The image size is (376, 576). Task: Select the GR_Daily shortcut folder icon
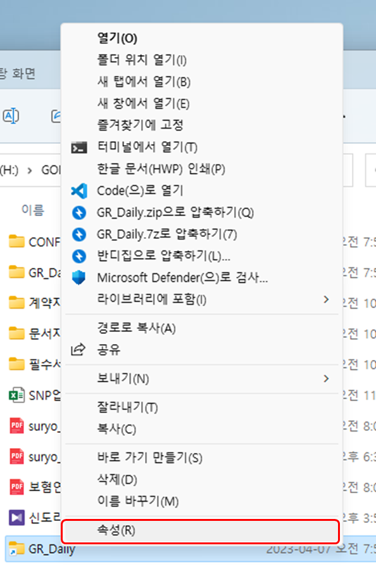pos(16,549)
